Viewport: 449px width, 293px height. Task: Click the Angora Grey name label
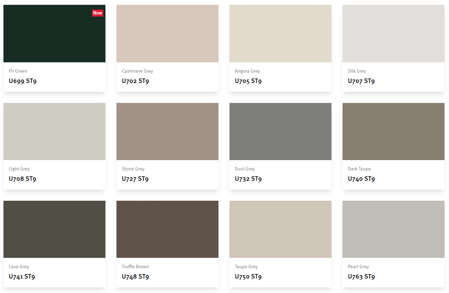(247, 71)
